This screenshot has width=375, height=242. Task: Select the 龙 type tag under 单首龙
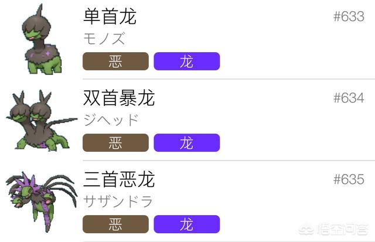(187, 61)
